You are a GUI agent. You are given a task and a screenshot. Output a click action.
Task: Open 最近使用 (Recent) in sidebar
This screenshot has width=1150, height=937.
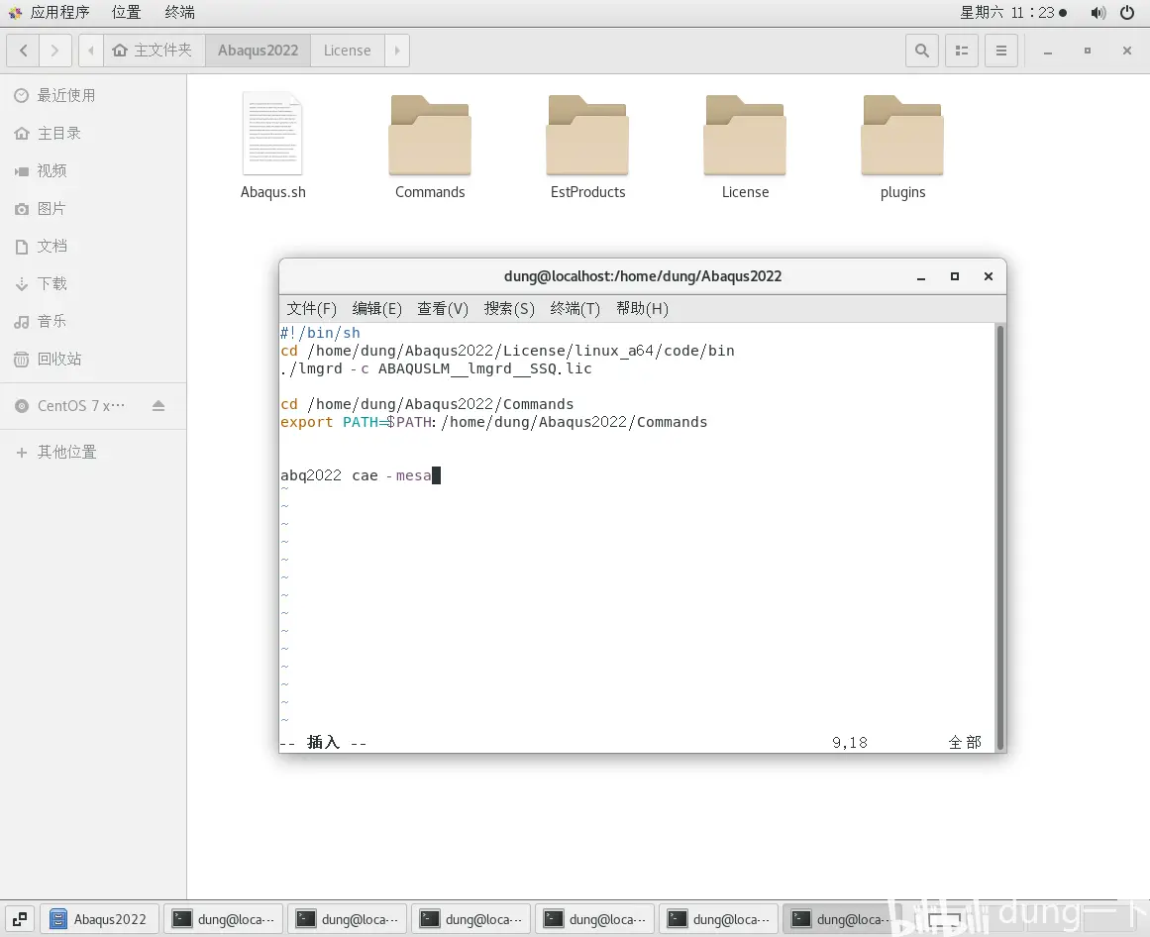click(x=93, y=95)
